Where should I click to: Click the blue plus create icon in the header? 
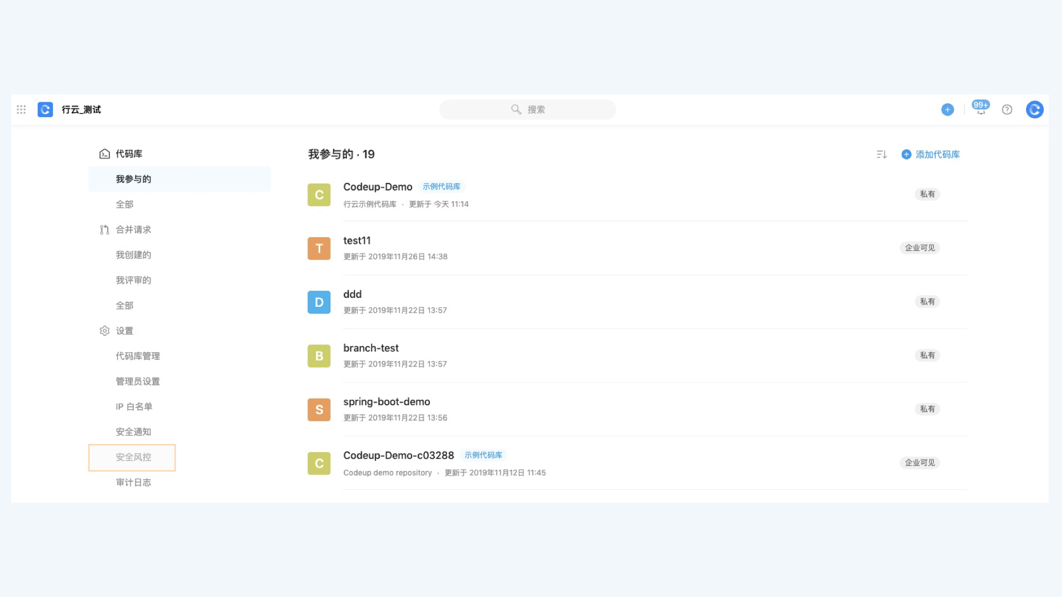click(x=948, y=109)
